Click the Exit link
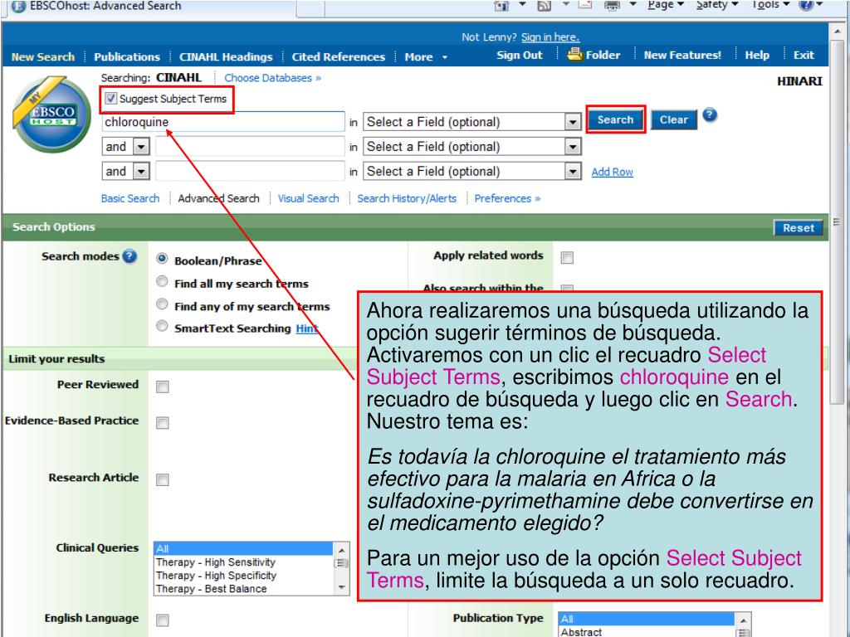 pyautogui.click(x=804, y=55)
